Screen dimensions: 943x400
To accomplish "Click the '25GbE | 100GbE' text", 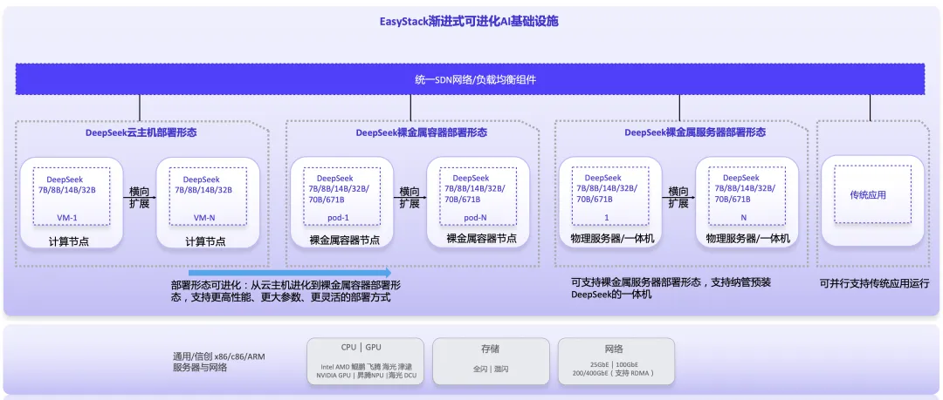I will [x=614, y=364].
